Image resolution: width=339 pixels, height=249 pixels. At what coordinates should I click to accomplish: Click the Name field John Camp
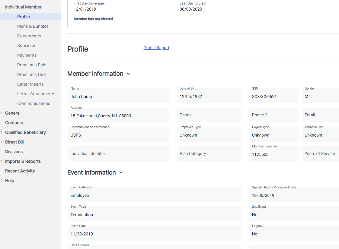coord(118,96)
